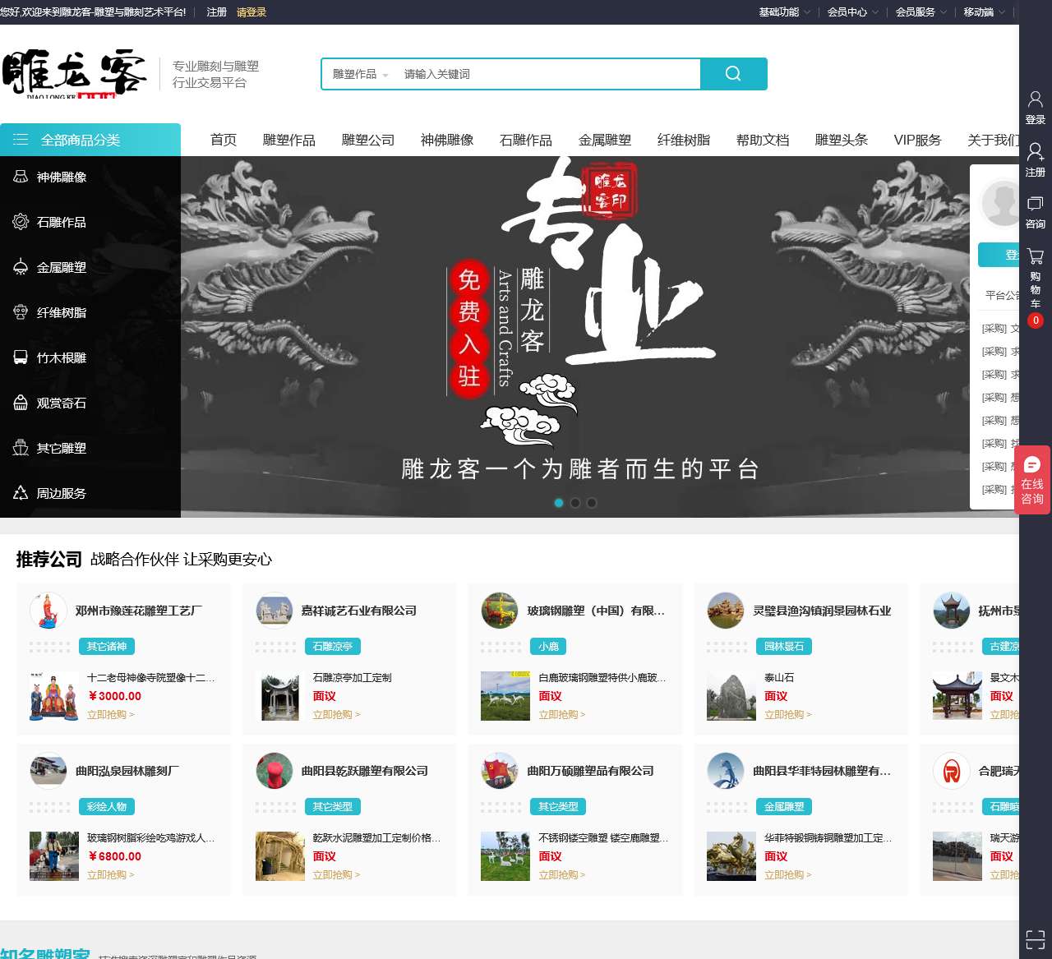Open the 咨询 chat icon in right sidebar

pos(1036,204)
